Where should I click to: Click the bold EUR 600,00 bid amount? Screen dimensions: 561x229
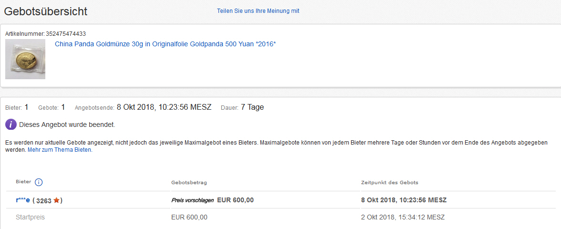236,200
